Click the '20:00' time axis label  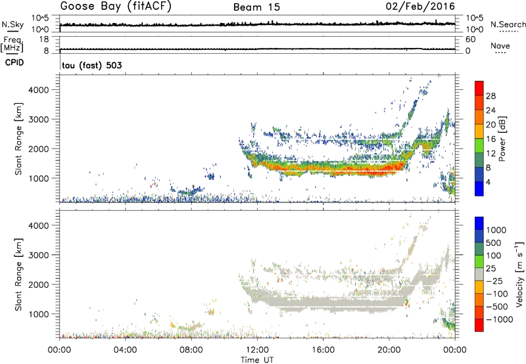point(389,350)
